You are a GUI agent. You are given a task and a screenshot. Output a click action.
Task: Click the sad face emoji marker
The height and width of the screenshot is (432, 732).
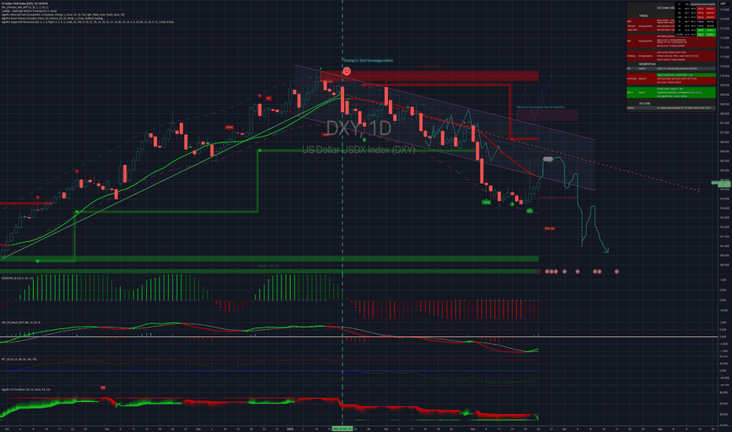coord(346,71)
